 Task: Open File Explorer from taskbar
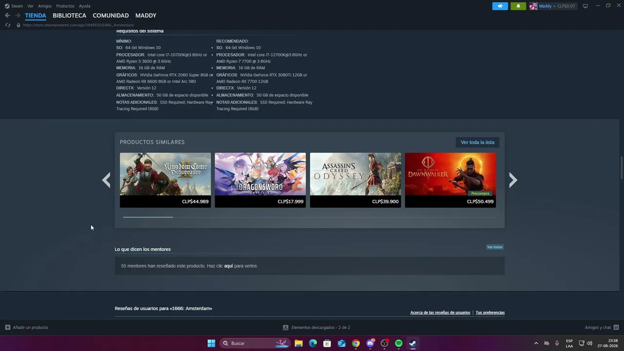point(298,343)
